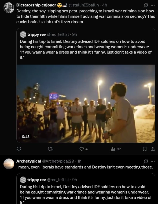Visit @Archetypical20 handle link
Screen dimensions: 158x204
point(58,161)
